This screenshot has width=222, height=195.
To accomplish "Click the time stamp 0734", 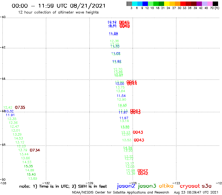I will (x=35, y=150).
